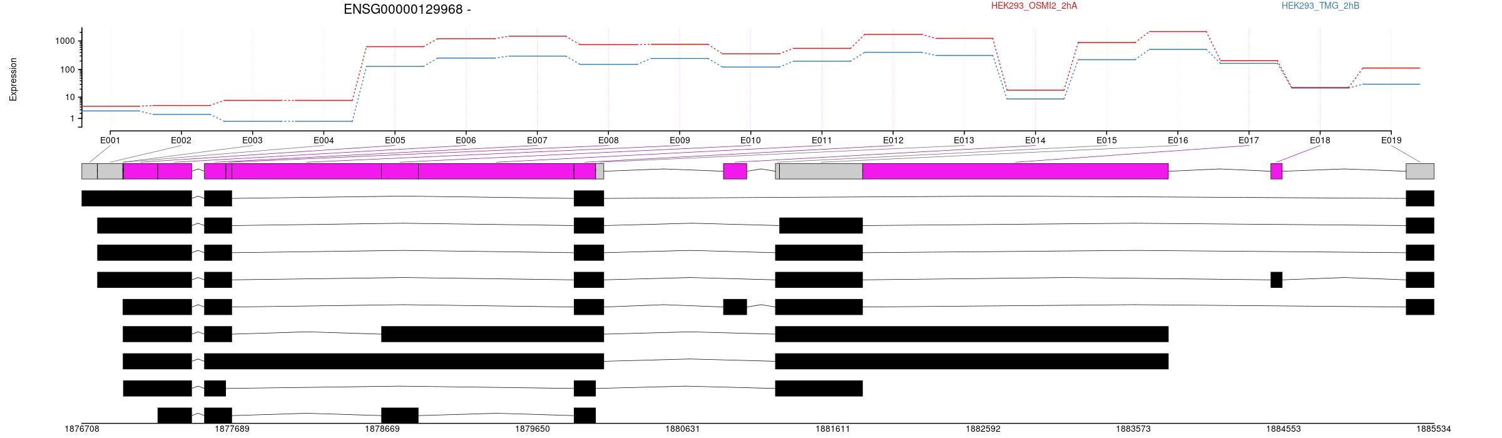Image resolution: width=1502 pixels, height=438 pixels.
Task: Click the E001 exon label
Action: pyautogui.click(x=110, y=141)
